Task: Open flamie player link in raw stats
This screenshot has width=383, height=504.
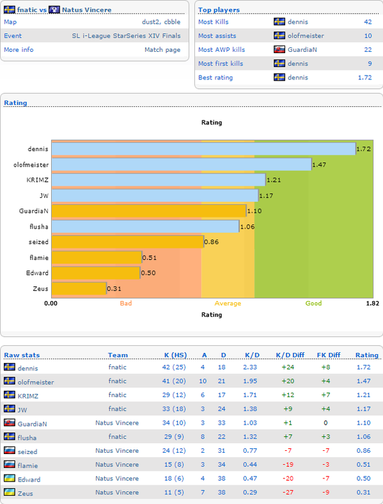Action: pyautogui.click(x=27, y=466)
